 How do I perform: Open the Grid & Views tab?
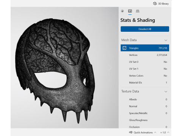pyautogui.click(x=138, y=11)
